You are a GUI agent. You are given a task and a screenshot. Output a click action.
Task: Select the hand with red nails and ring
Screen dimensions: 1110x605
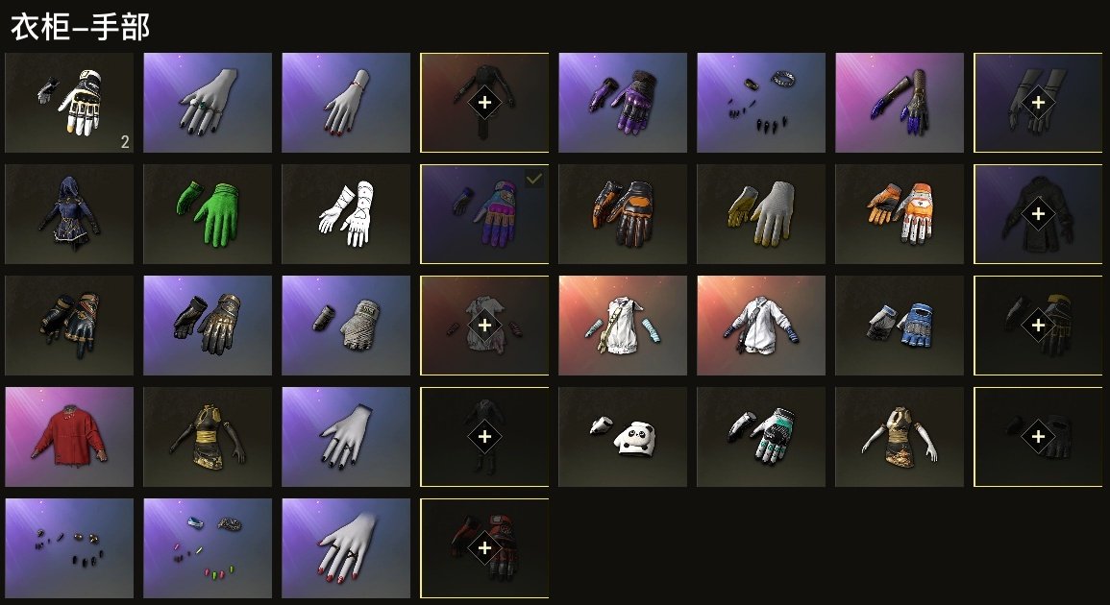[x=346, y=548]
